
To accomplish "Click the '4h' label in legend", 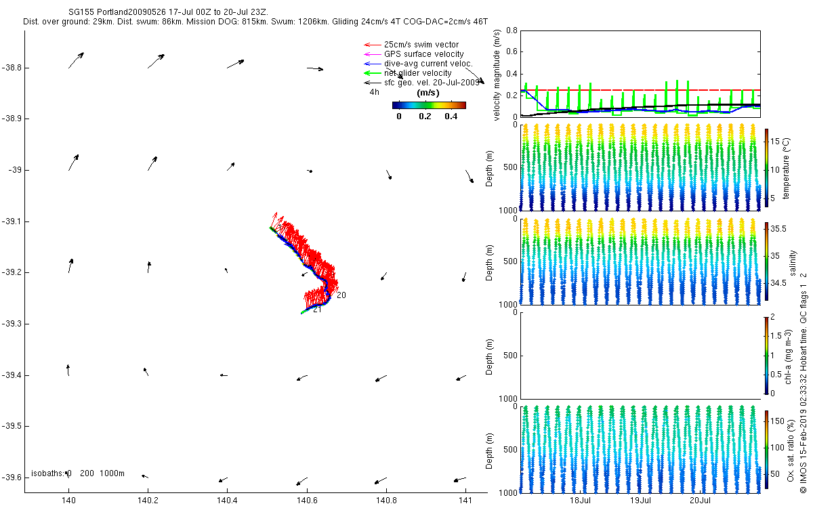I will [x=374, y=92].
